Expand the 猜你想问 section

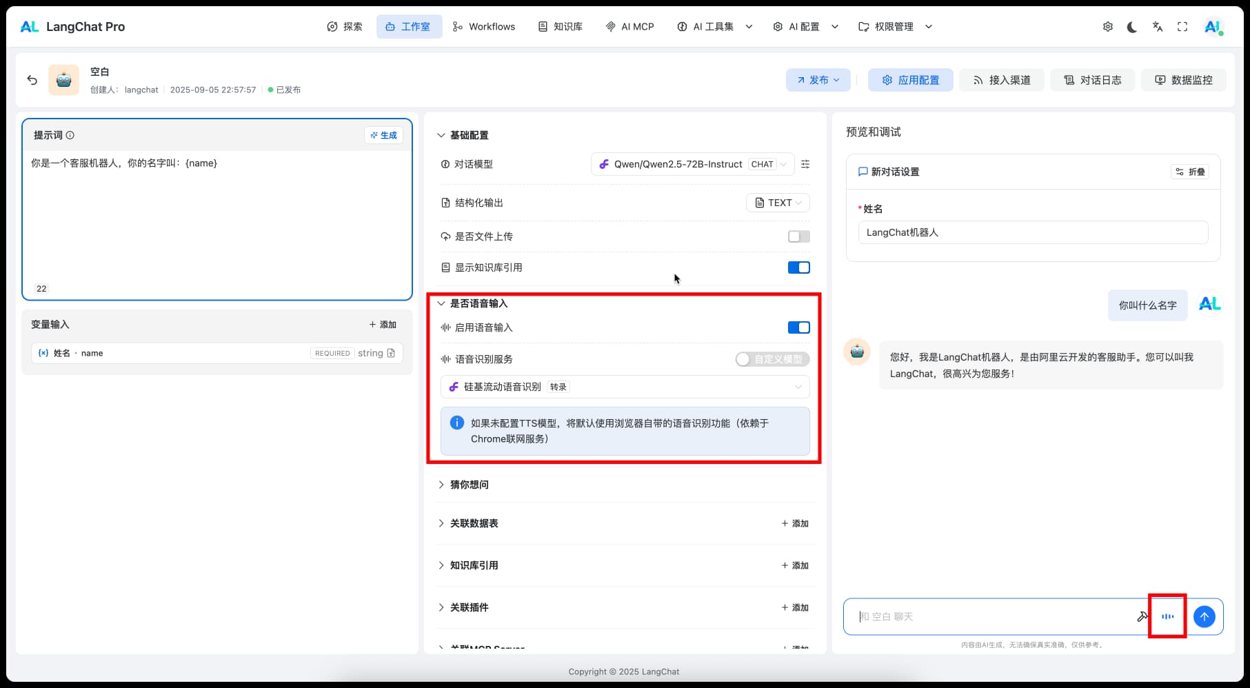point(469,485)
